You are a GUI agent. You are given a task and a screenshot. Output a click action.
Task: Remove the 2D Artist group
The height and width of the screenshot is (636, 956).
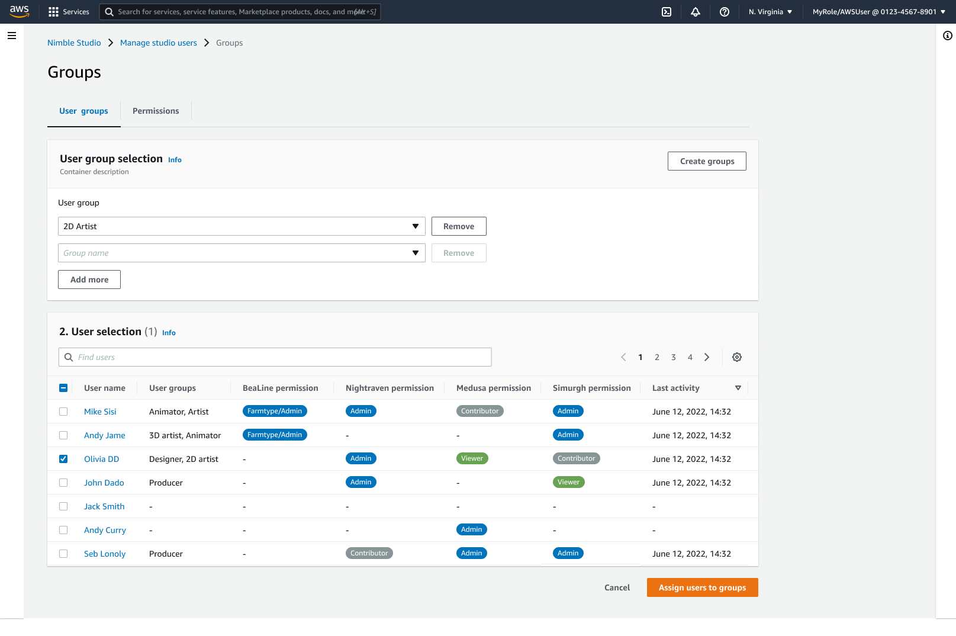point(459,226)
